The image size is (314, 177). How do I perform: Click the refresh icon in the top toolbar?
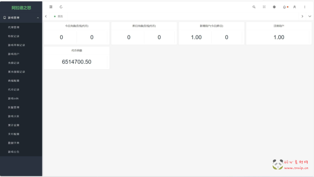pos(61,7)
